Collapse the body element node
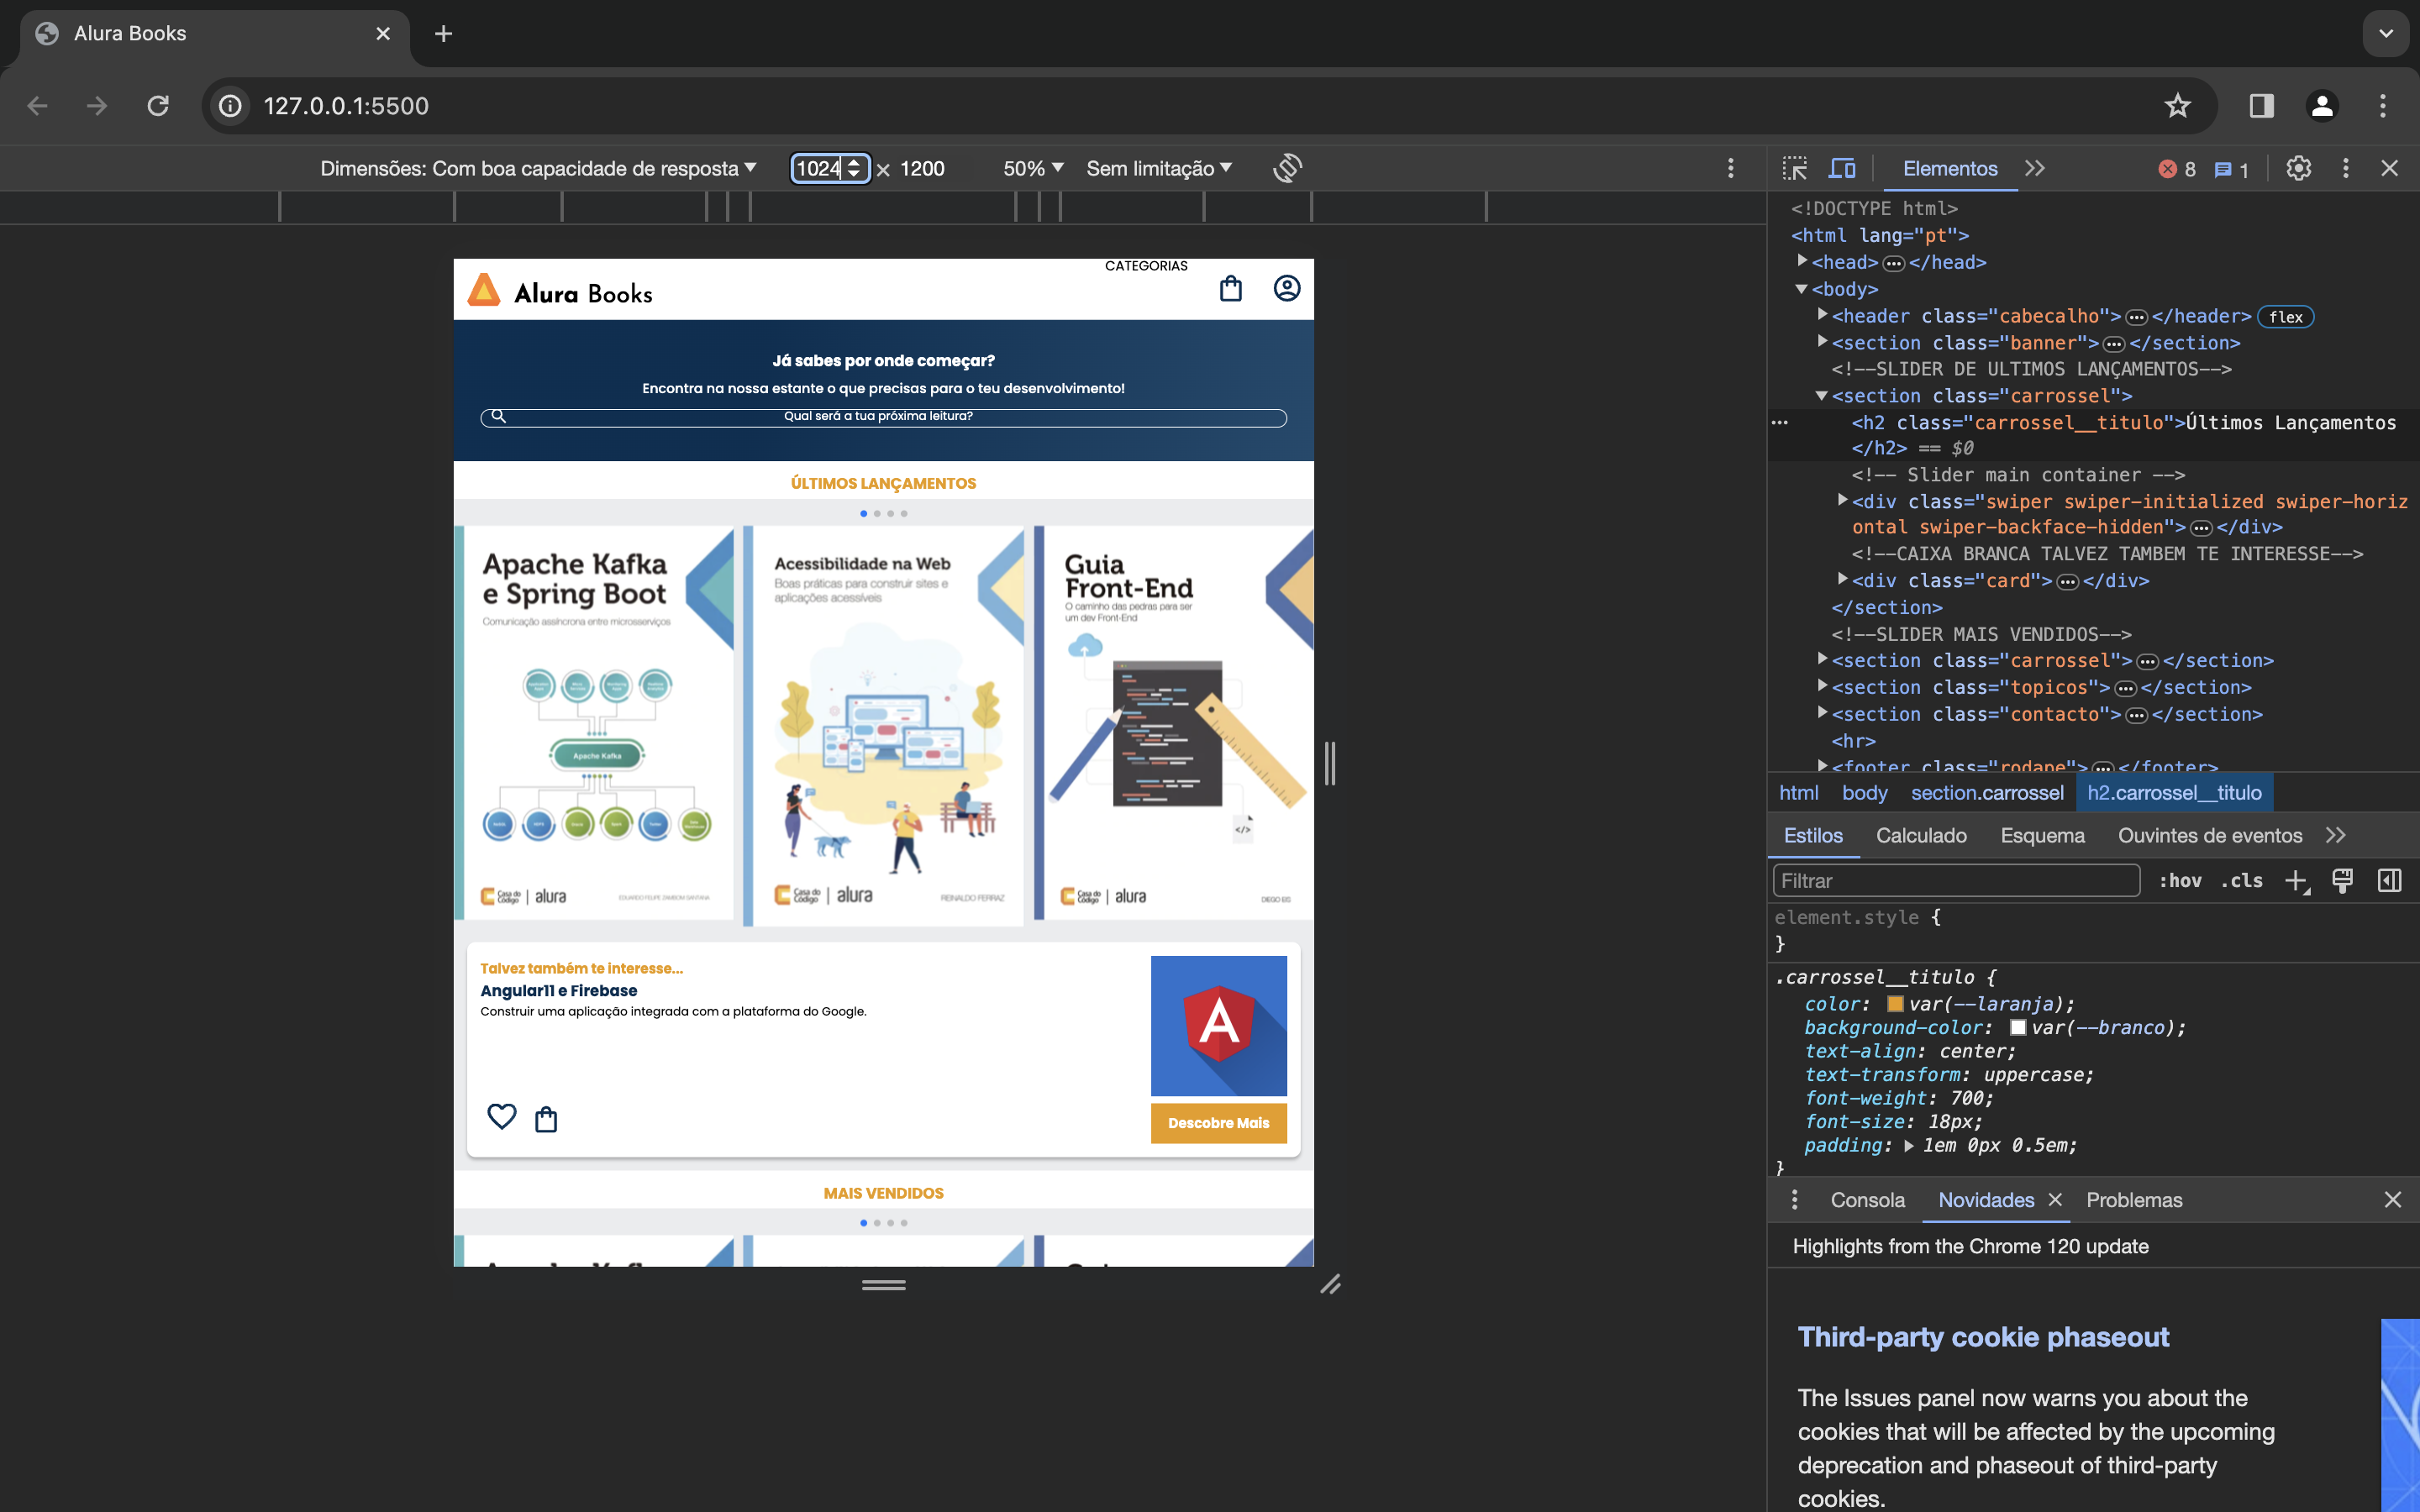This screenshot has width=2420, height=1512. [1802, 289]
